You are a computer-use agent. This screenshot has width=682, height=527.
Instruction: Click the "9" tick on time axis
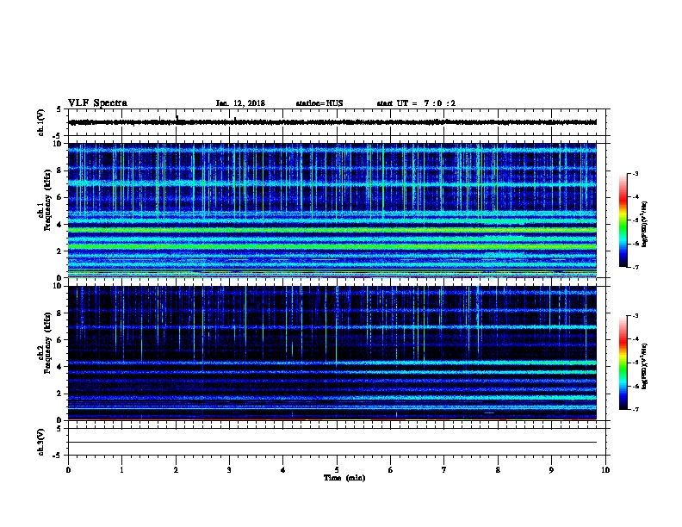pyautogui.click(x=551, y=470)
